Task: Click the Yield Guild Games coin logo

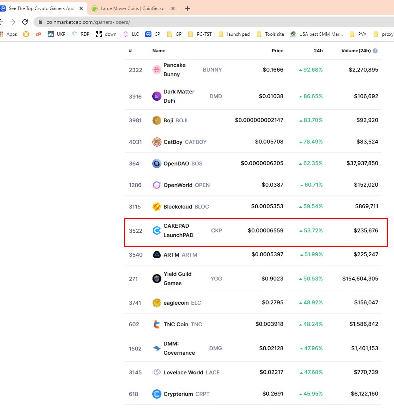Action: (x=156, y=279)
